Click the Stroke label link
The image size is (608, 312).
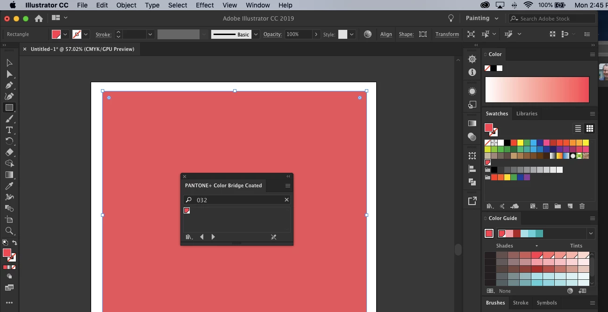coord(103,35)
